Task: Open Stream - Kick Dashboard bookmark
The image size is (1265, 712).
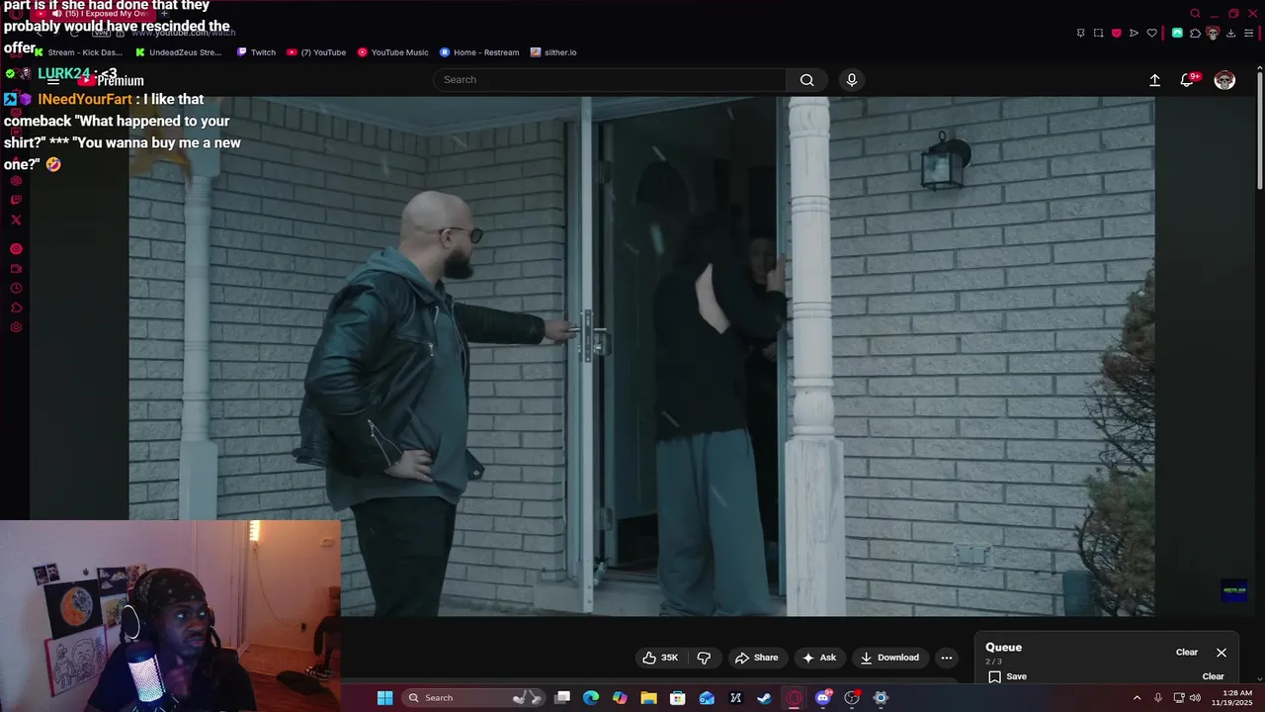Action: click(78, 52)
